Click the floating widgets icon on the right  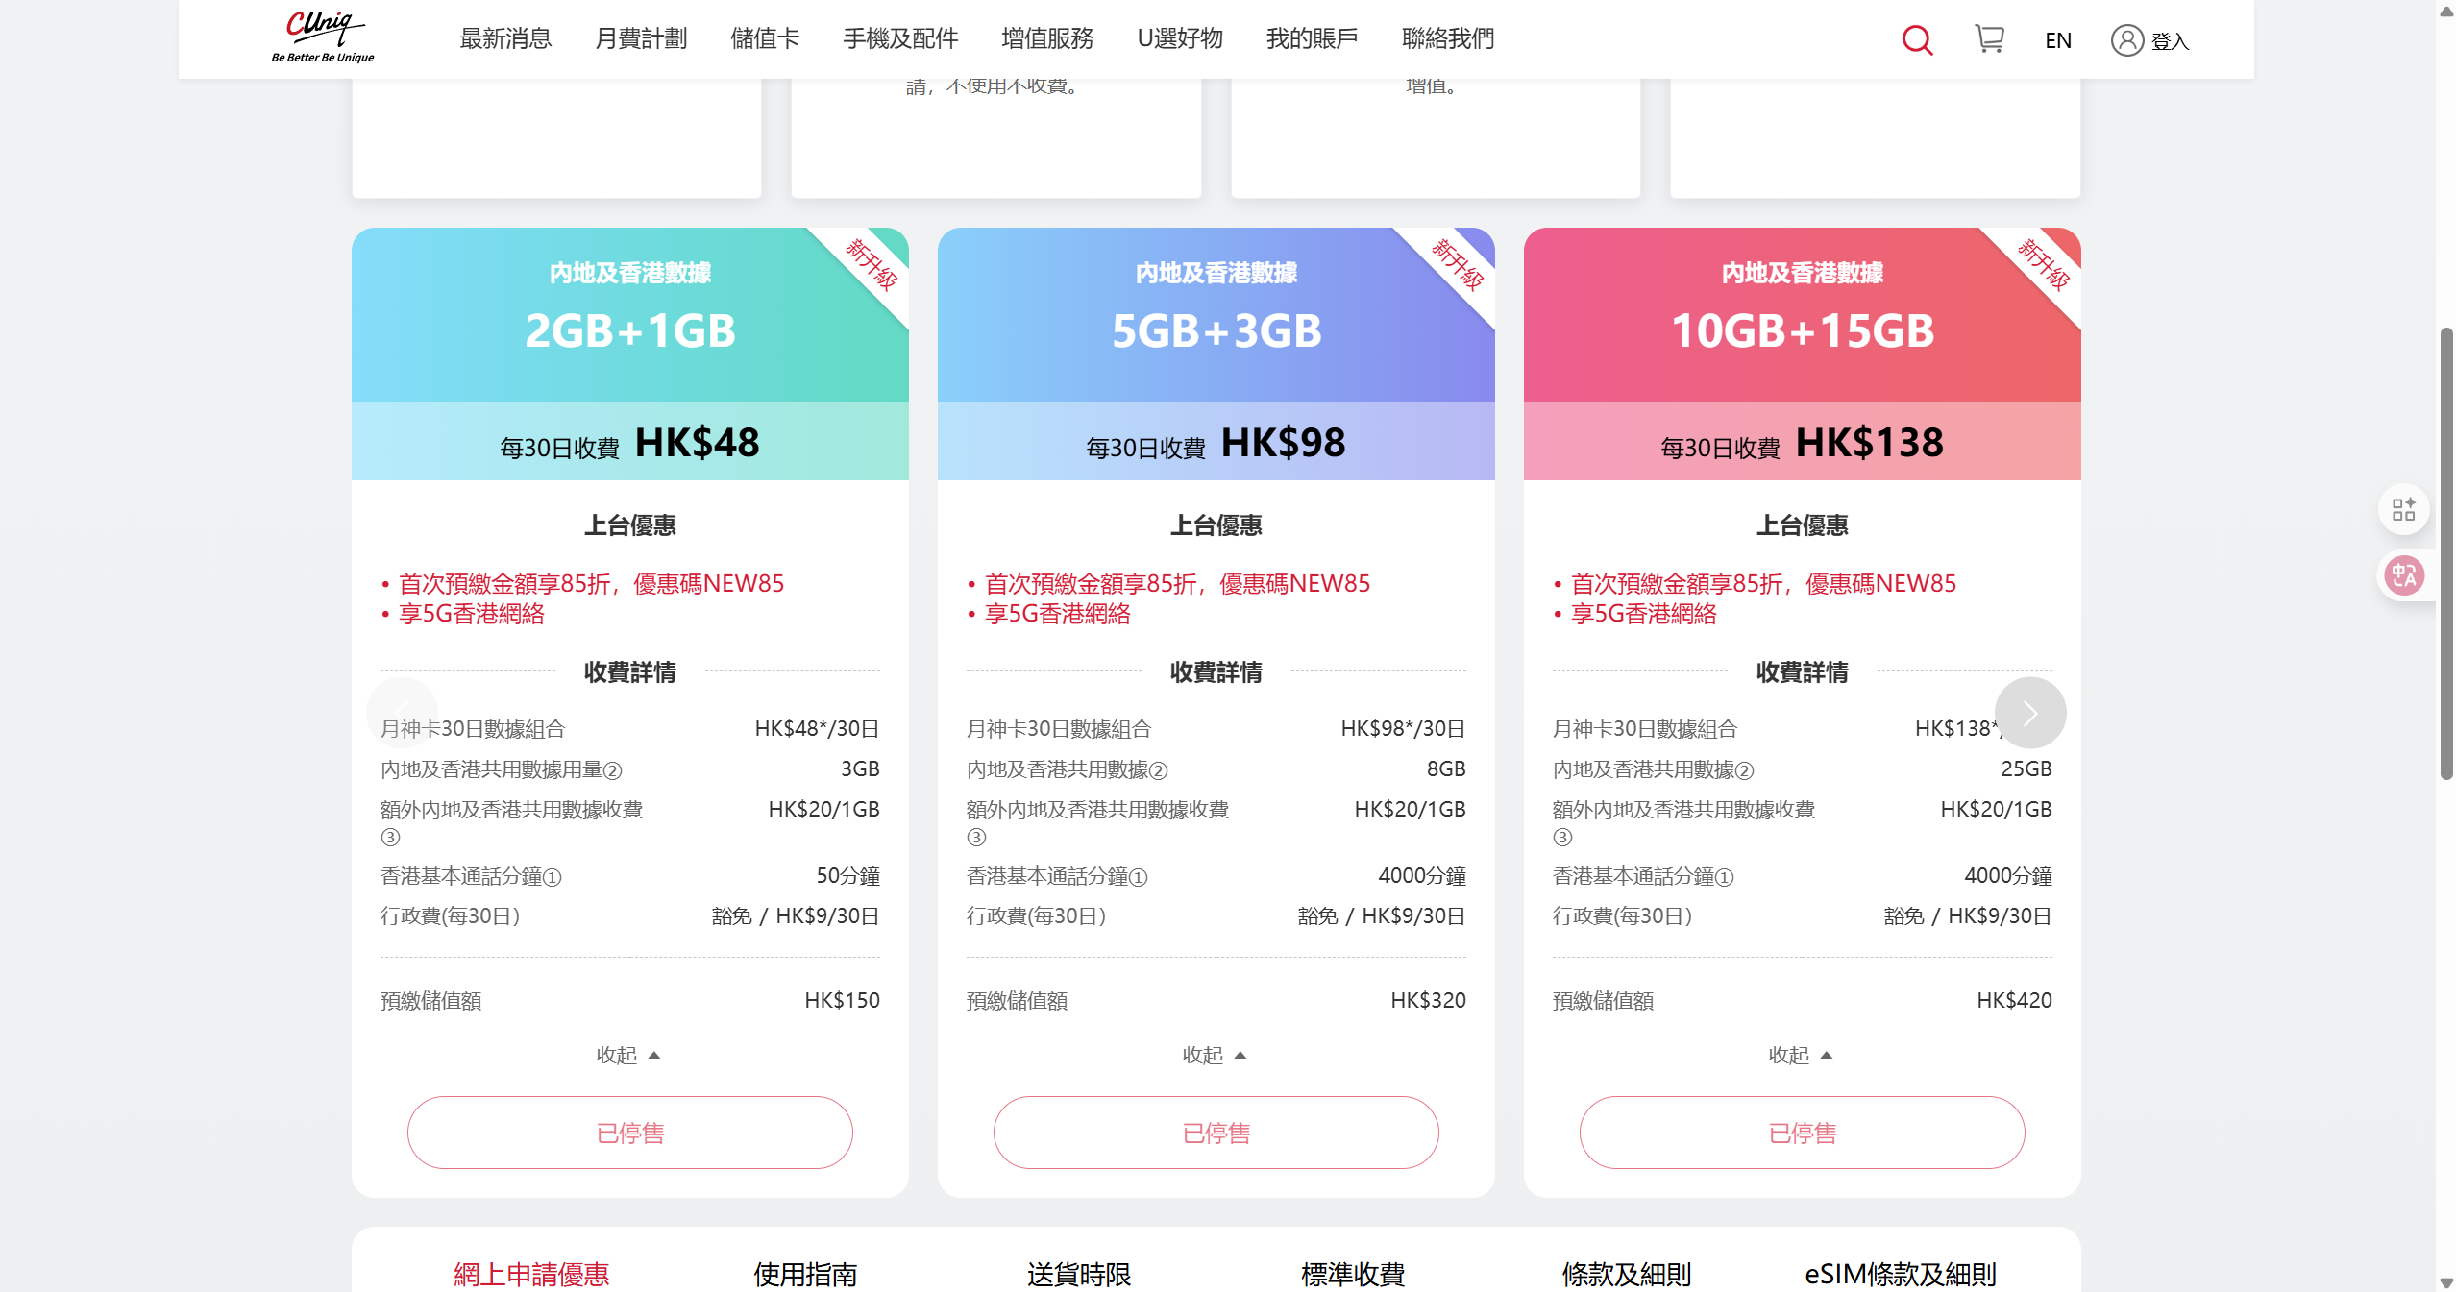pyautogui.click(x=2405, y=509)
